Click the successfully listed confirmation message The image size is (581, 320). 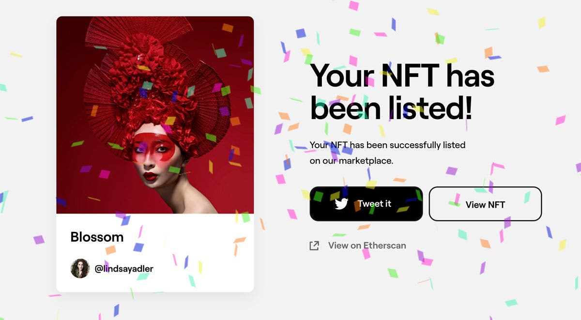[x=387, y=152]
